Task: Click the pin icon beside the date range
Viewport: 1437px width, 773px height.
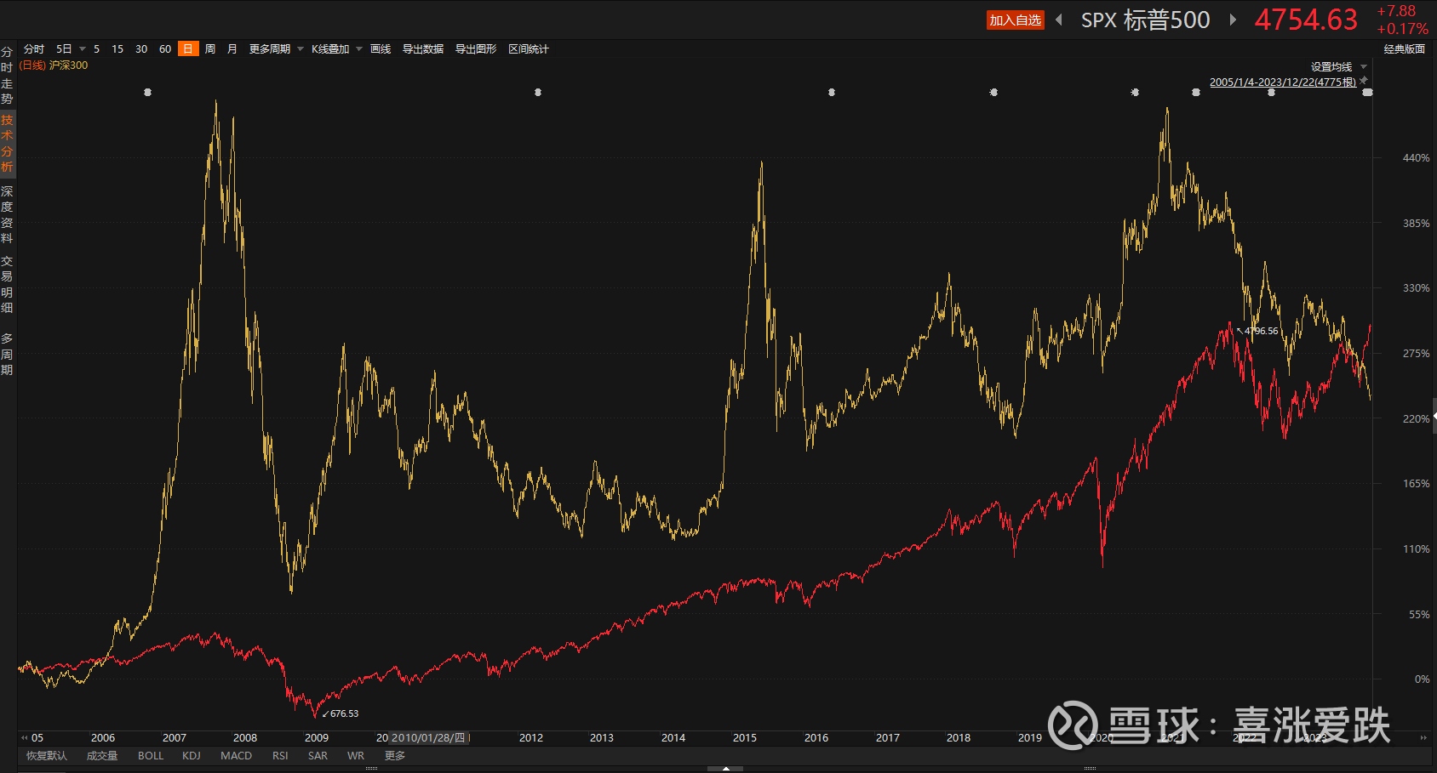Action: pos(1364,82)
